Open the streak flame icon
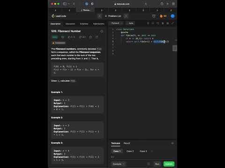 point(161,16)
